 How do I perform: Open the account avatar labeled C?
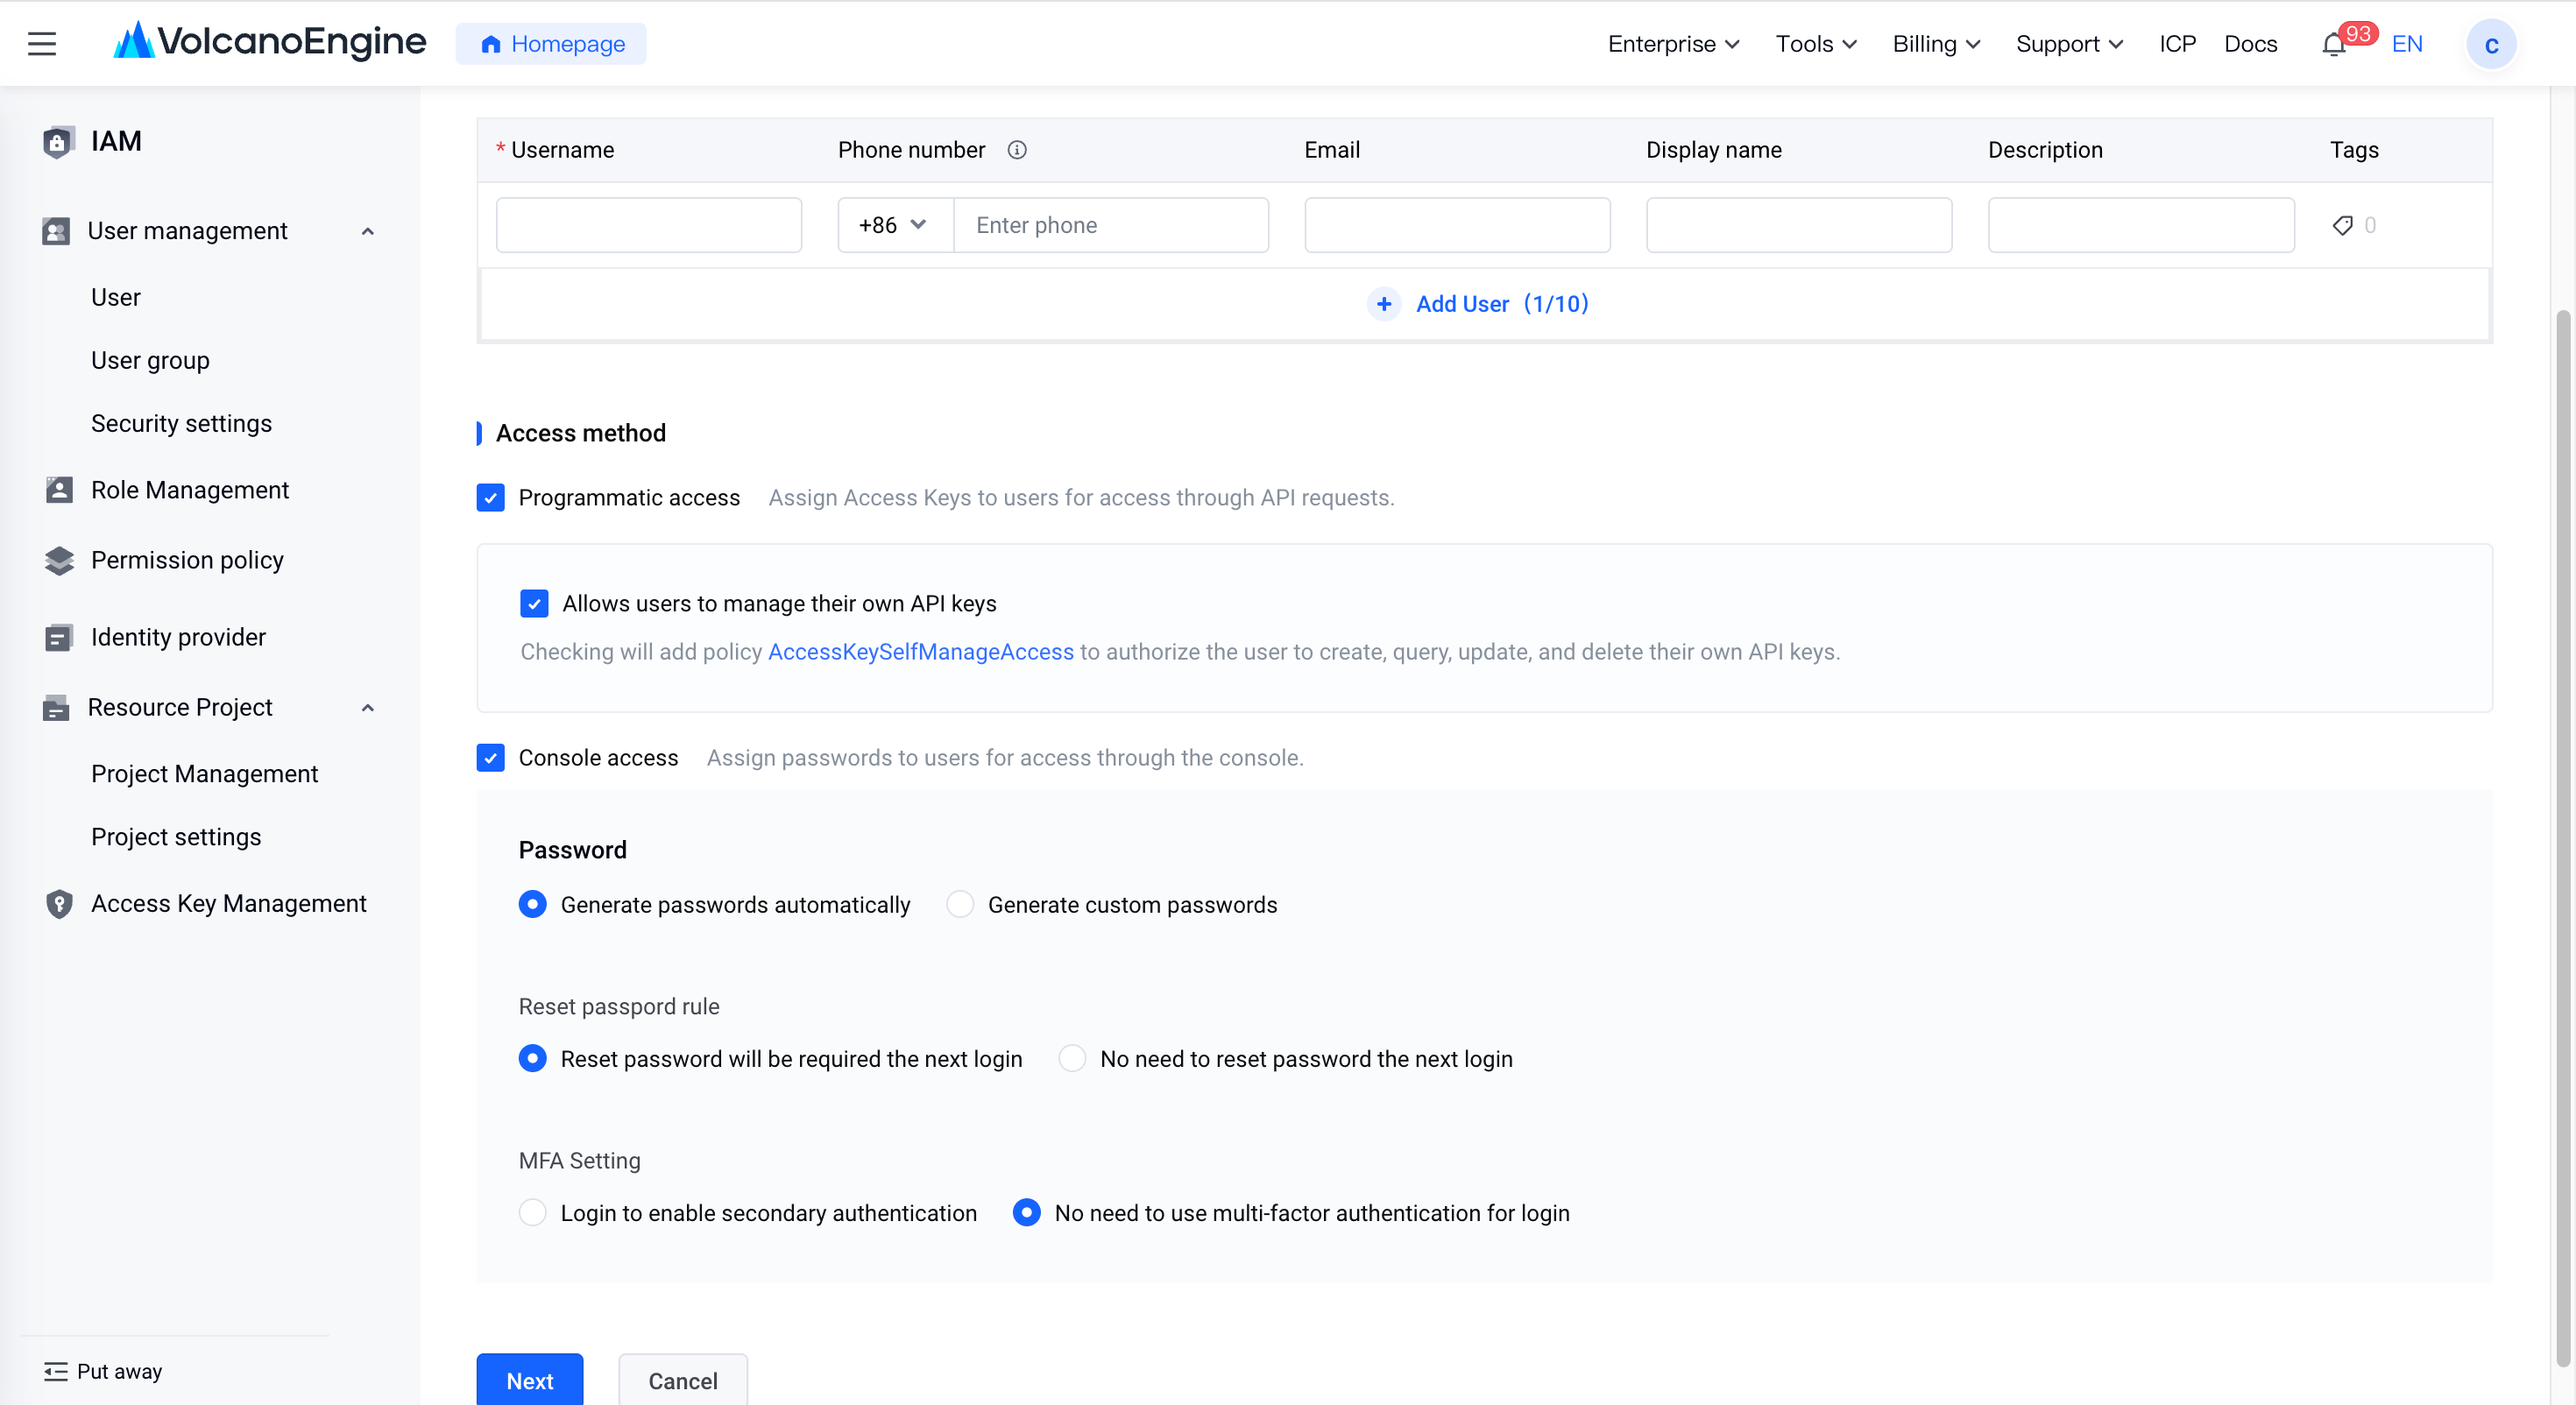click(2491, 45)
